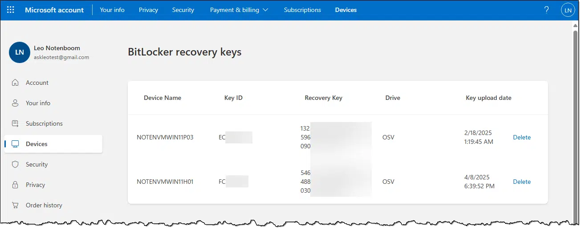
Task: Delete the NOTENVMWIN11H01 recovery key
Action: pyautogui.click(x=522, y=182)
